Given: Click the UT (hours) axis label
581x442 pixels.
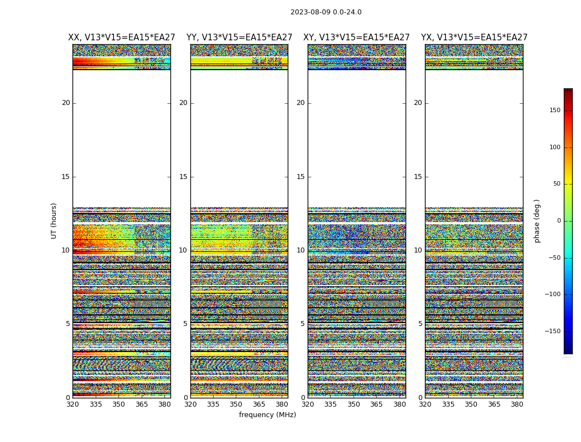Looking at the screenshot, I should [x=54, y=221].
